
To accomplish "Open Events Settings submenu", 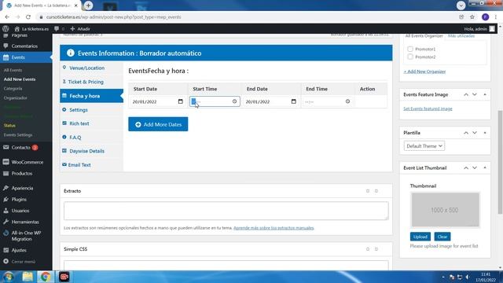I will pos(18,135).
